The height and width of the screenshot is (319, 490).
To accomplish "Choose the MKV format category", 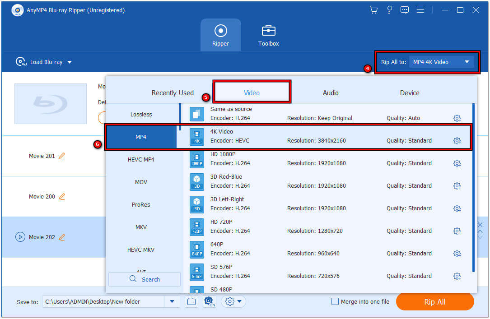I will tap(141, 227).
